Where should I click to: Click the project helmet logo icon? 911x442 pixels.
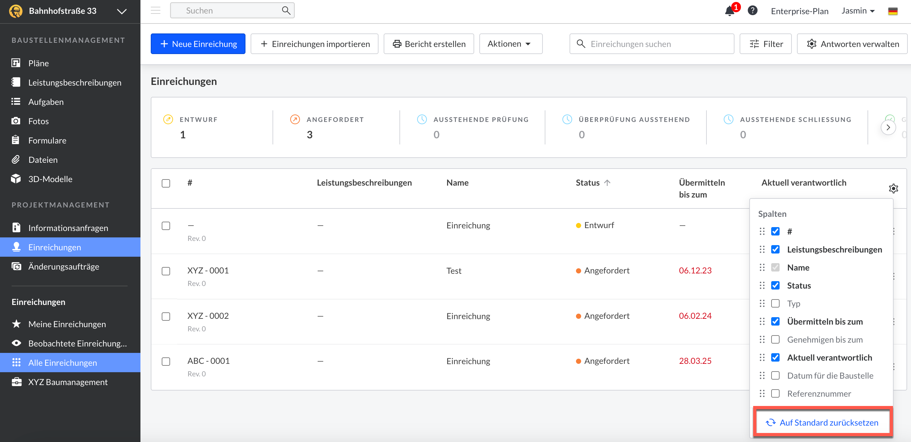(x=15, y=11)
